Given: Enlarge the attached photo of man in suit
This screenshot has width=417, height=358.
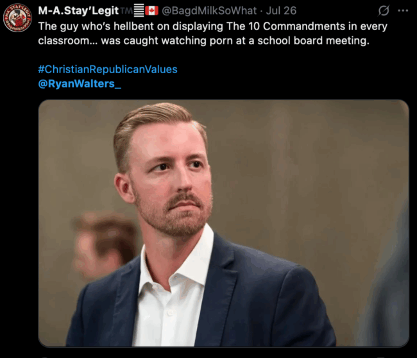Looking at the screenshot, I should point(223,223).
